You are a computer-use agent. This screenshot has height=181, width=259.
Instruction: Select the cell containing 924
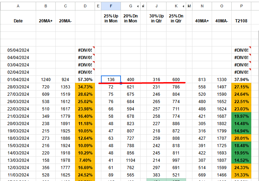(66, 80)
